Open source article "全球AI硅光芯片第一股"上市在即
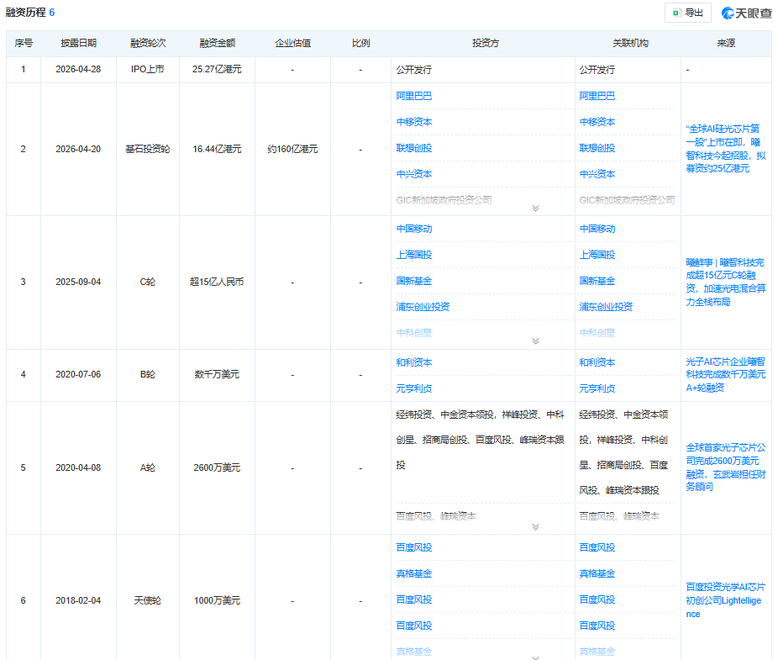The width and height of the screenshot is (778, 660). click(725, 149)
